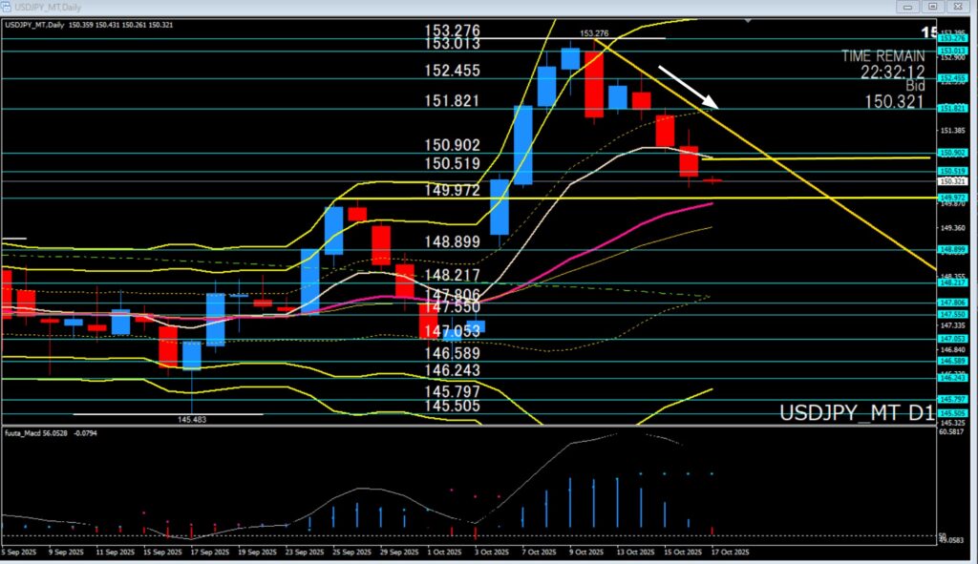This screenshot has width=978, height=564.
Task: Click the Bid 150.321 price readout
Action: tap(895, 101)
